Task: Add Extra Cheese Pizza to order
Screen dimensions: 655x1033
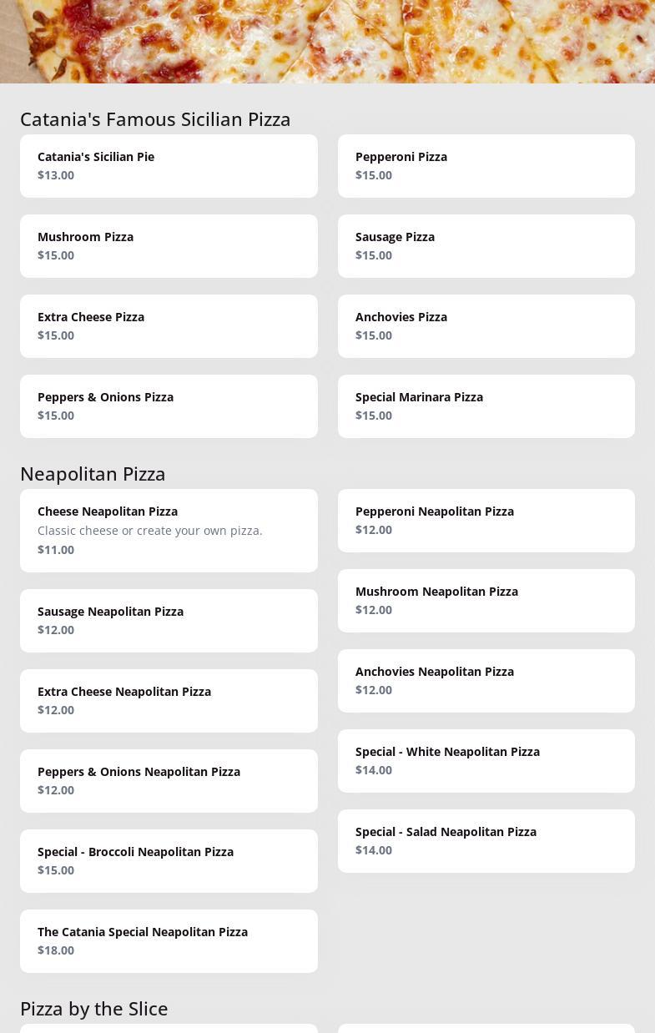Action: (169, 326)
